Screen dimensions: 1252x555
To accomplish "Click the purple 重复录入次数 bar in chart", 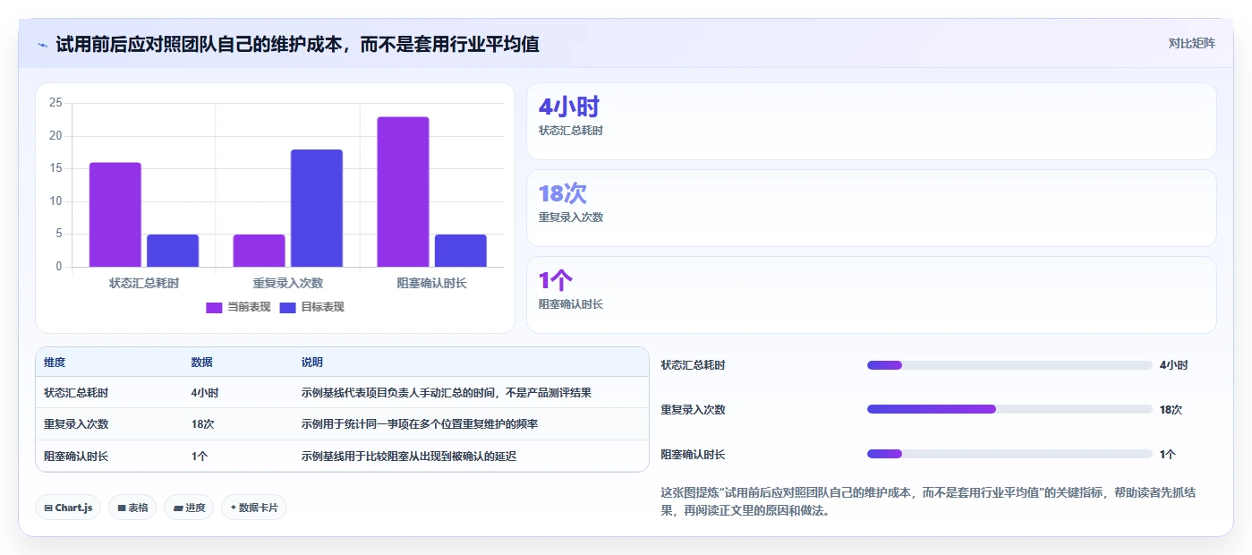I will tap(259, 251).
